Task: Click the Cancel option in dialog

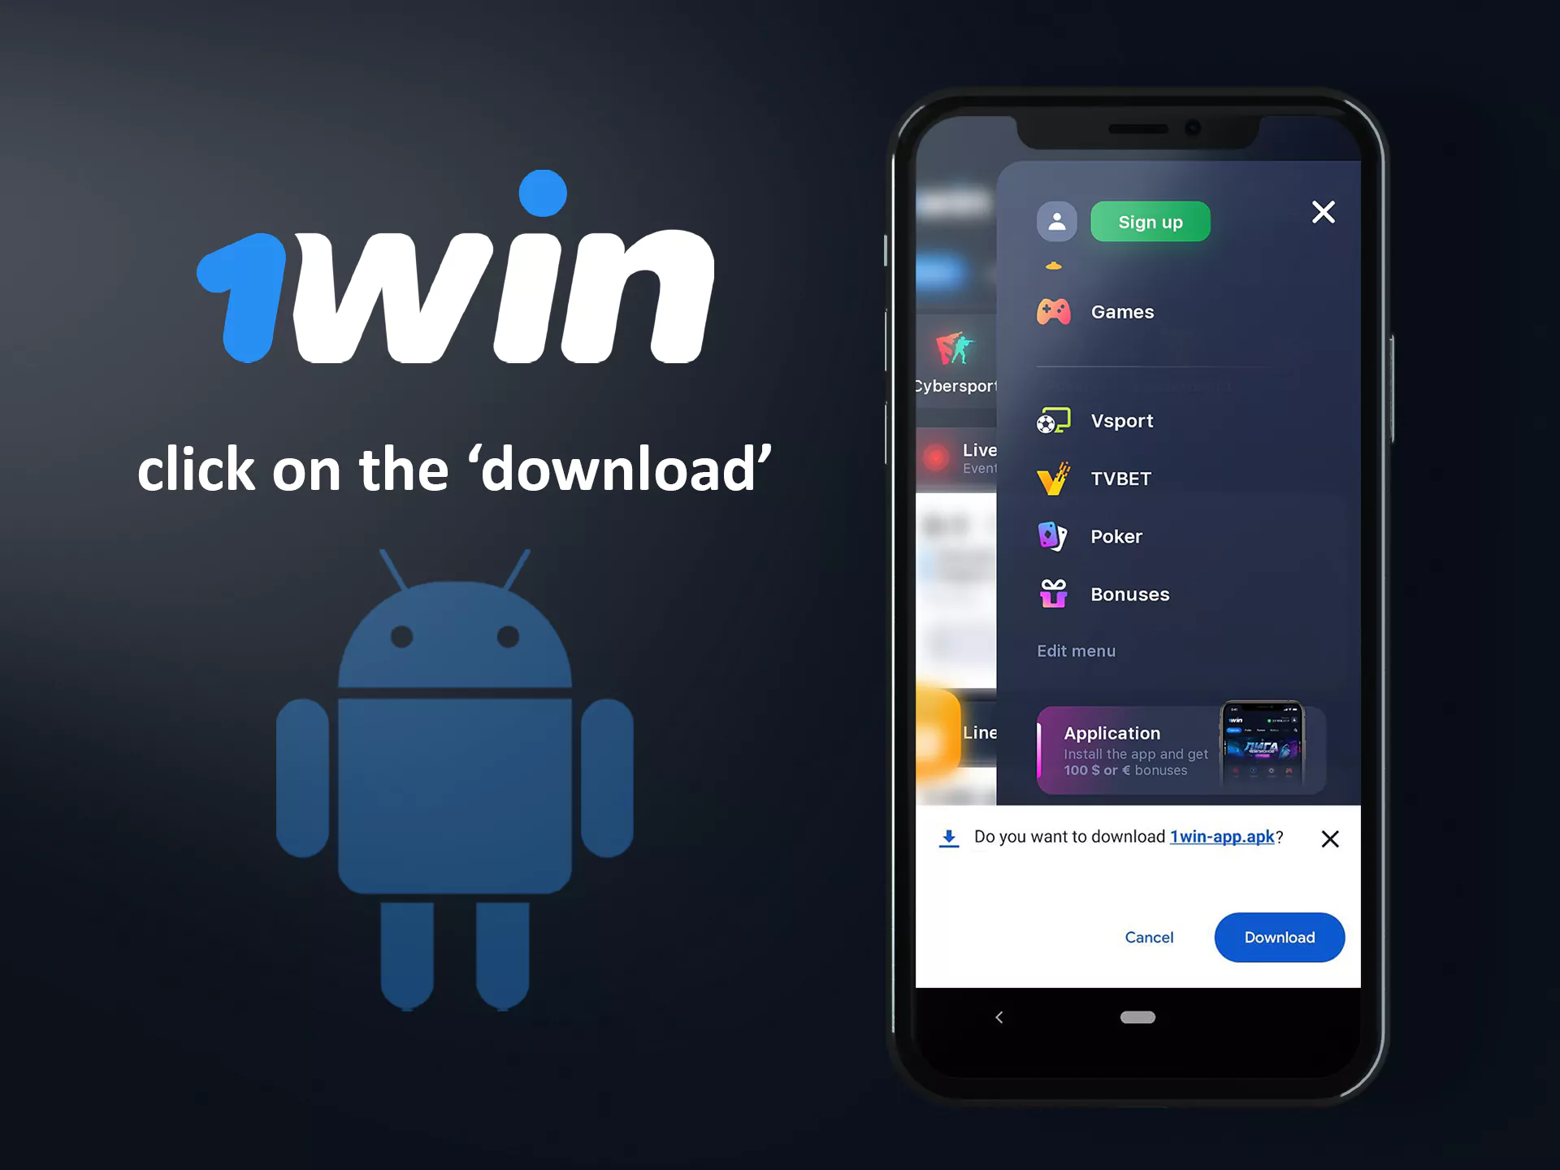Action: (x=1149, y=937)
